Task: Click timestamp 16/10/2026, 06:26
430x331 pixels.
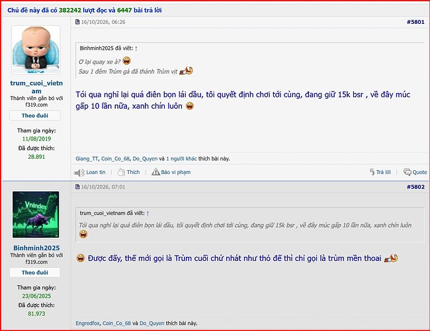Action: tap(103, 22)
